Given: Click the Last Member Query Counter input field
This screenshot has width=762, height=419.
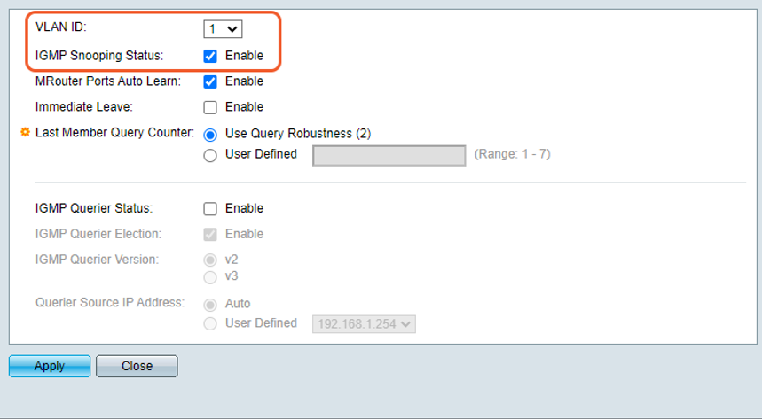Looking at the screenshot, I should coord(389,155).
